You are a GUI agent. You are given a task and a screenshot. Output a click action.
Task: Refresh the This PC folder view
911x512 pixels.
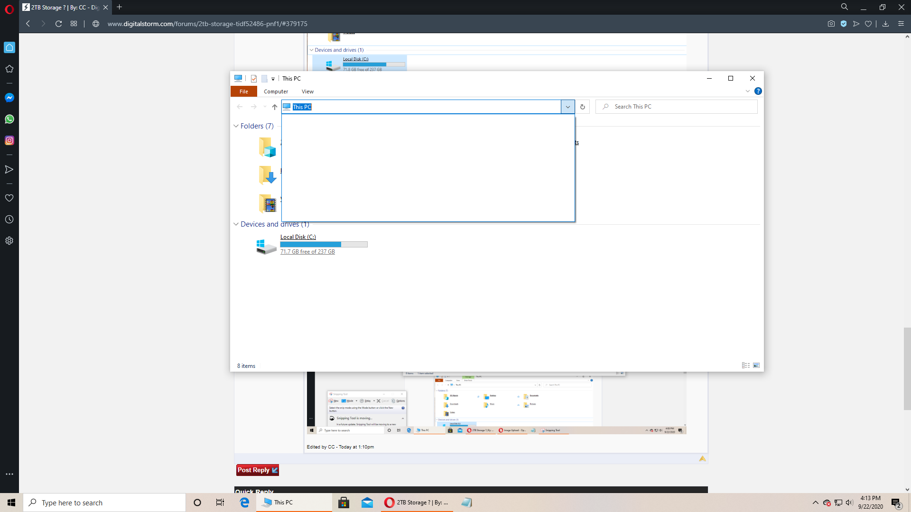tap(583, 107)
